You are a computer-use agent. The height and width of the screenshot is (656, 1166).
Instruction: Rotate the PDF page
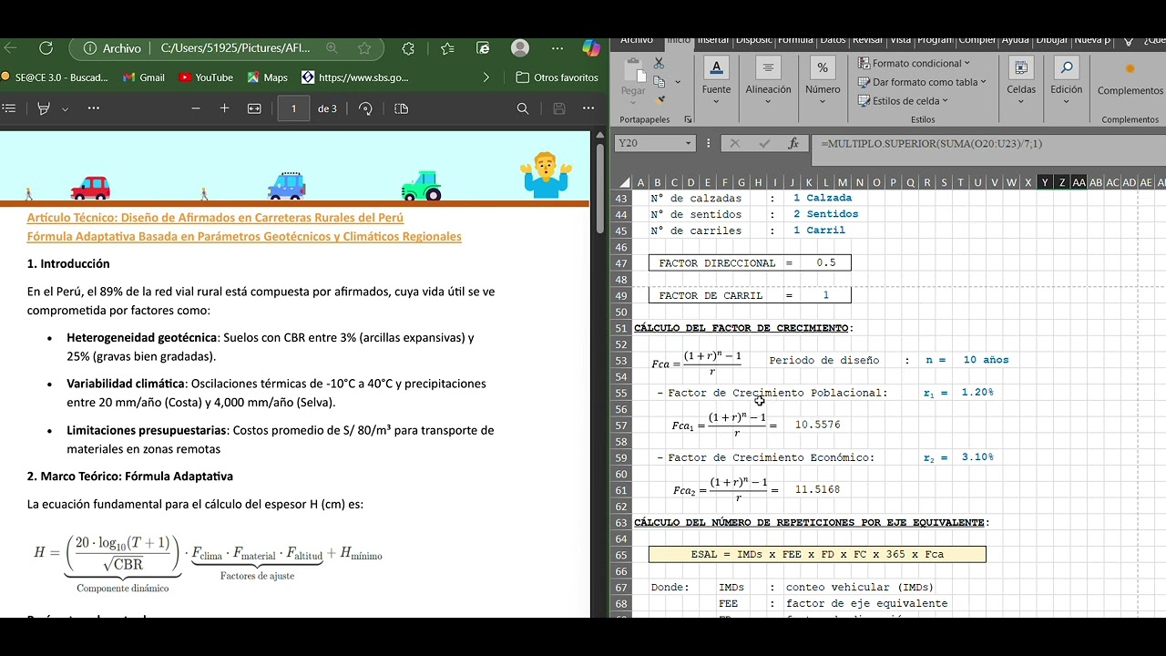click(x=365, y=108)
